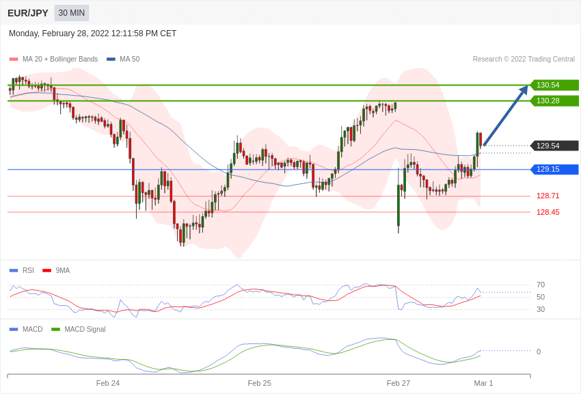
Task: Click the blue RSI legend swatch
Action: point(14,271)
